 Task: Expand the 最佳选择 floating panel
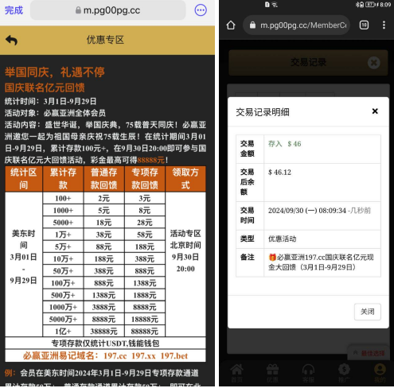click(x=369, y=353)
